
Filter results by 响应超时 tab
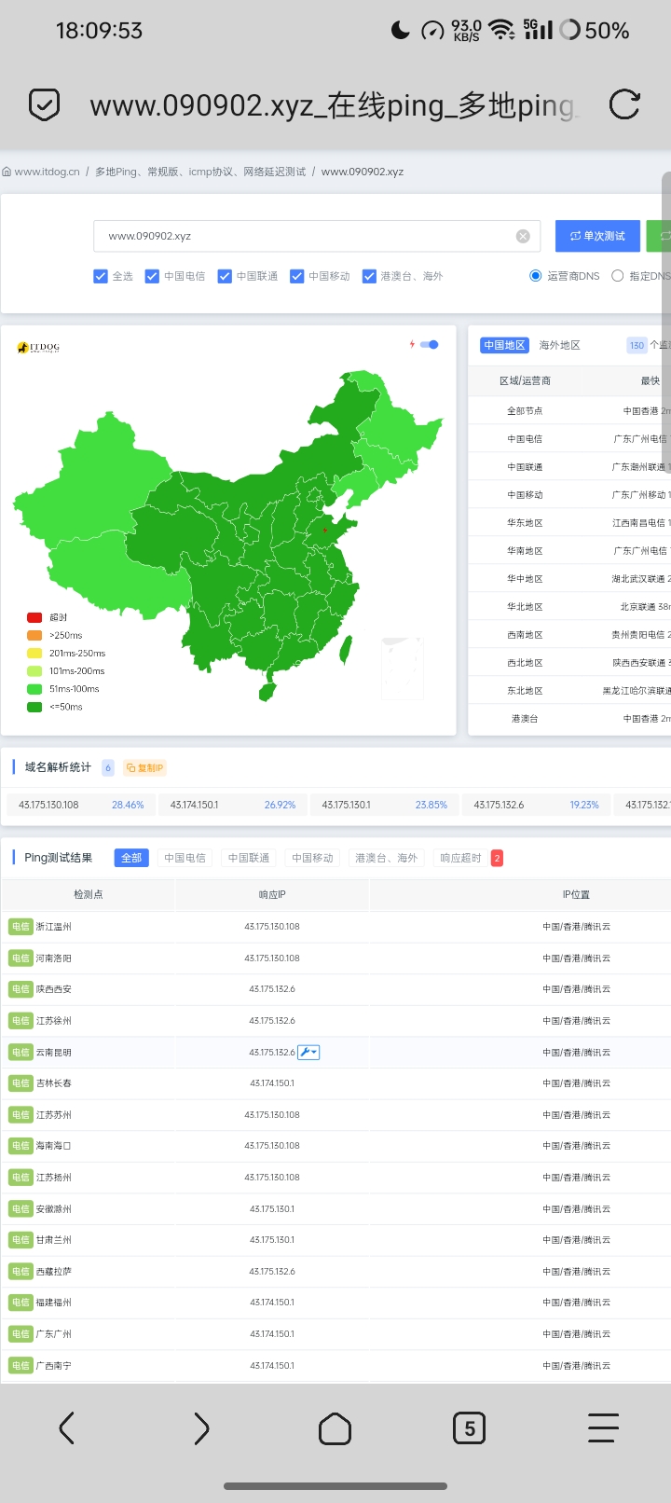click(x=460, y=858)
